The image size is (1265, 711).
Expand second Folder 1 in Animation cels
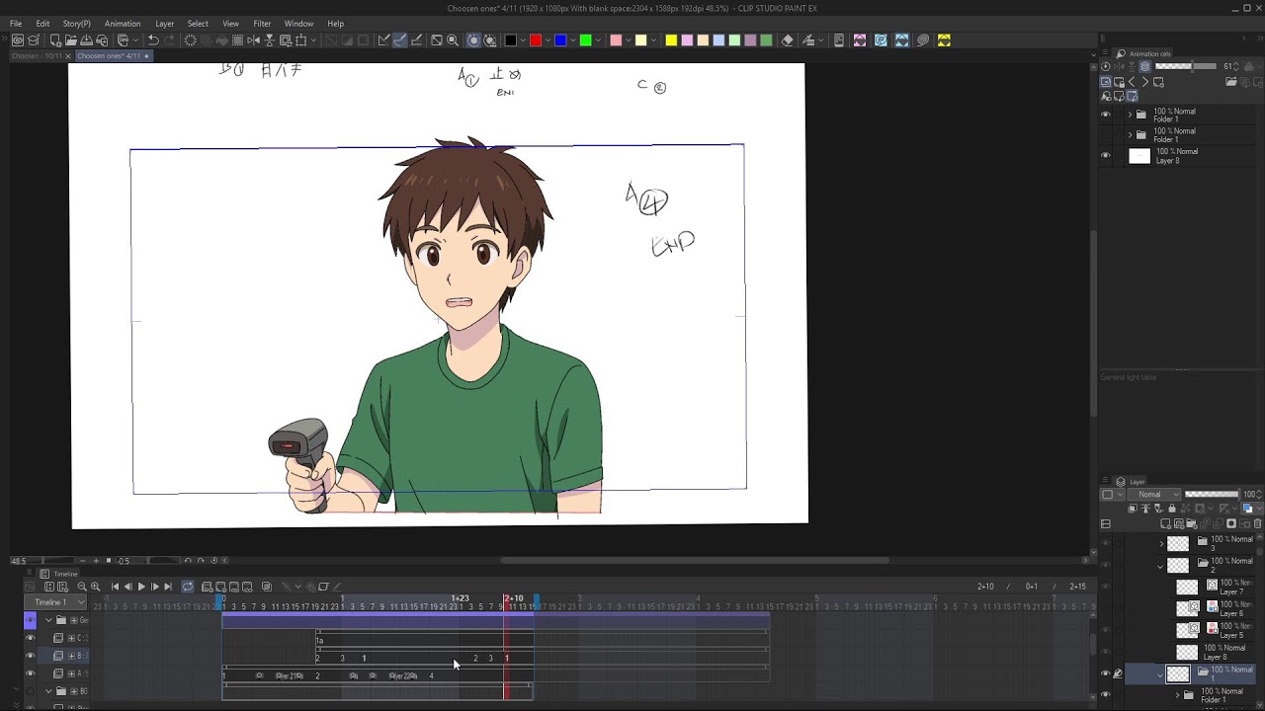(x=1130, y=134)
